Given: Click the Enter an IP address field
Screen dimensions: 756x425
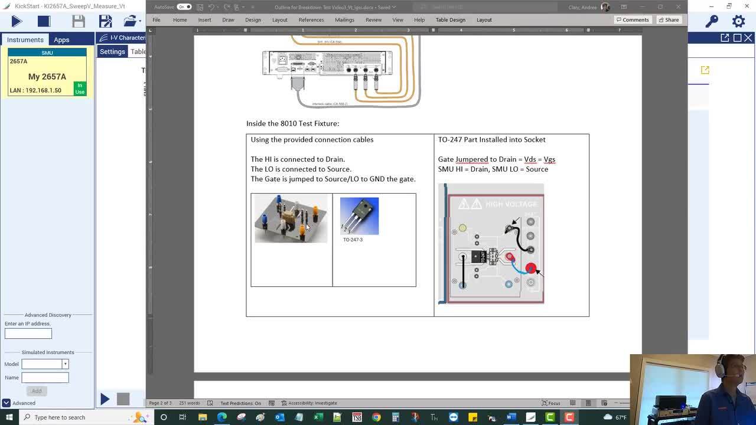Looking at the screenshot, I should [28, 334].
